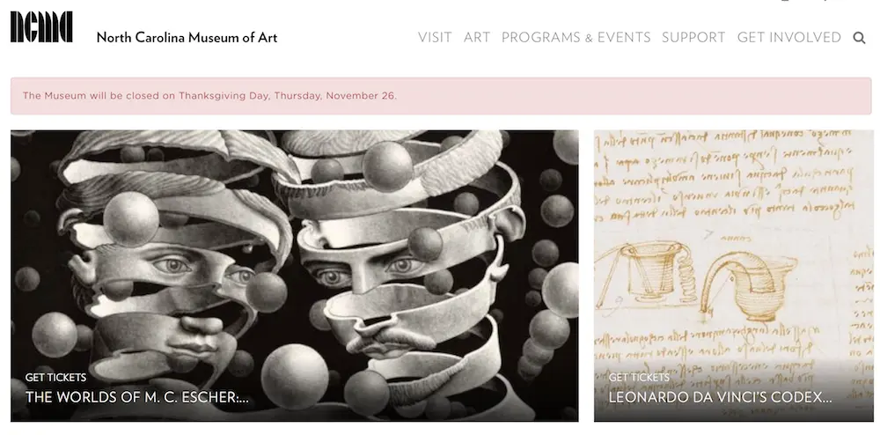Select the Art menu item

pos(477,37)
